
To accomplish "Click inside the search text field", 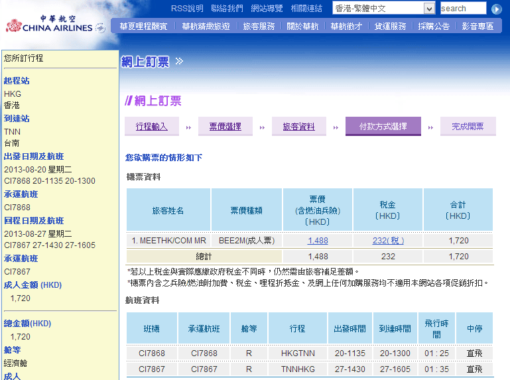I will pyautogui.click(x=462, y=9).
